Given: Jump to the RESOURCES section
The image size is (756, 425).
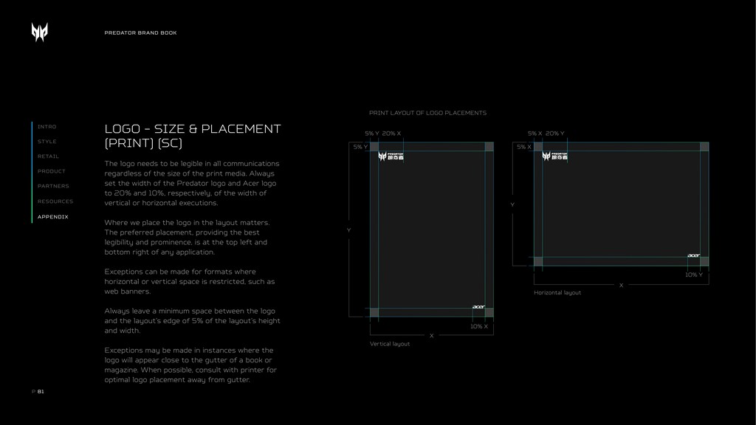Looking at the screenshot, I should point(55,201).
